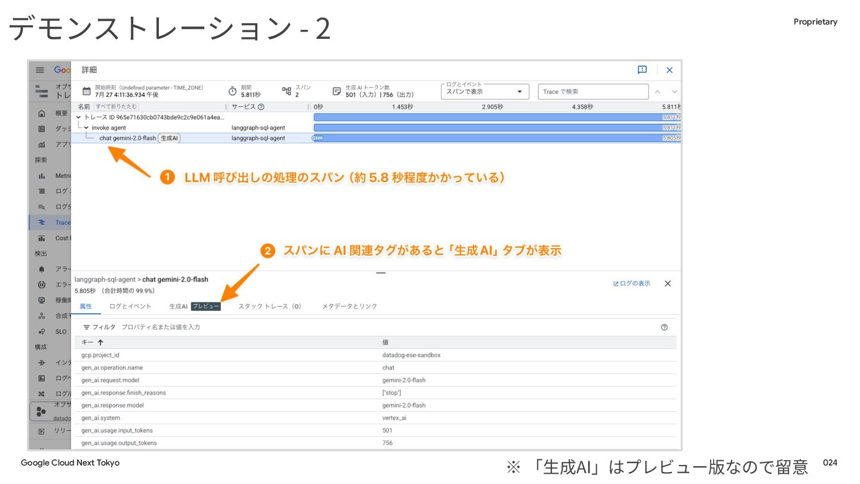Screen dimensions: 860x484
Task: Click the top 5.811秒 trace timeline bar
Action: coord(497,117)
